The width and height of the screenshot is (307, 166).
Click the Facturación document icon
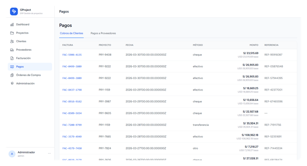coord(12,58)
